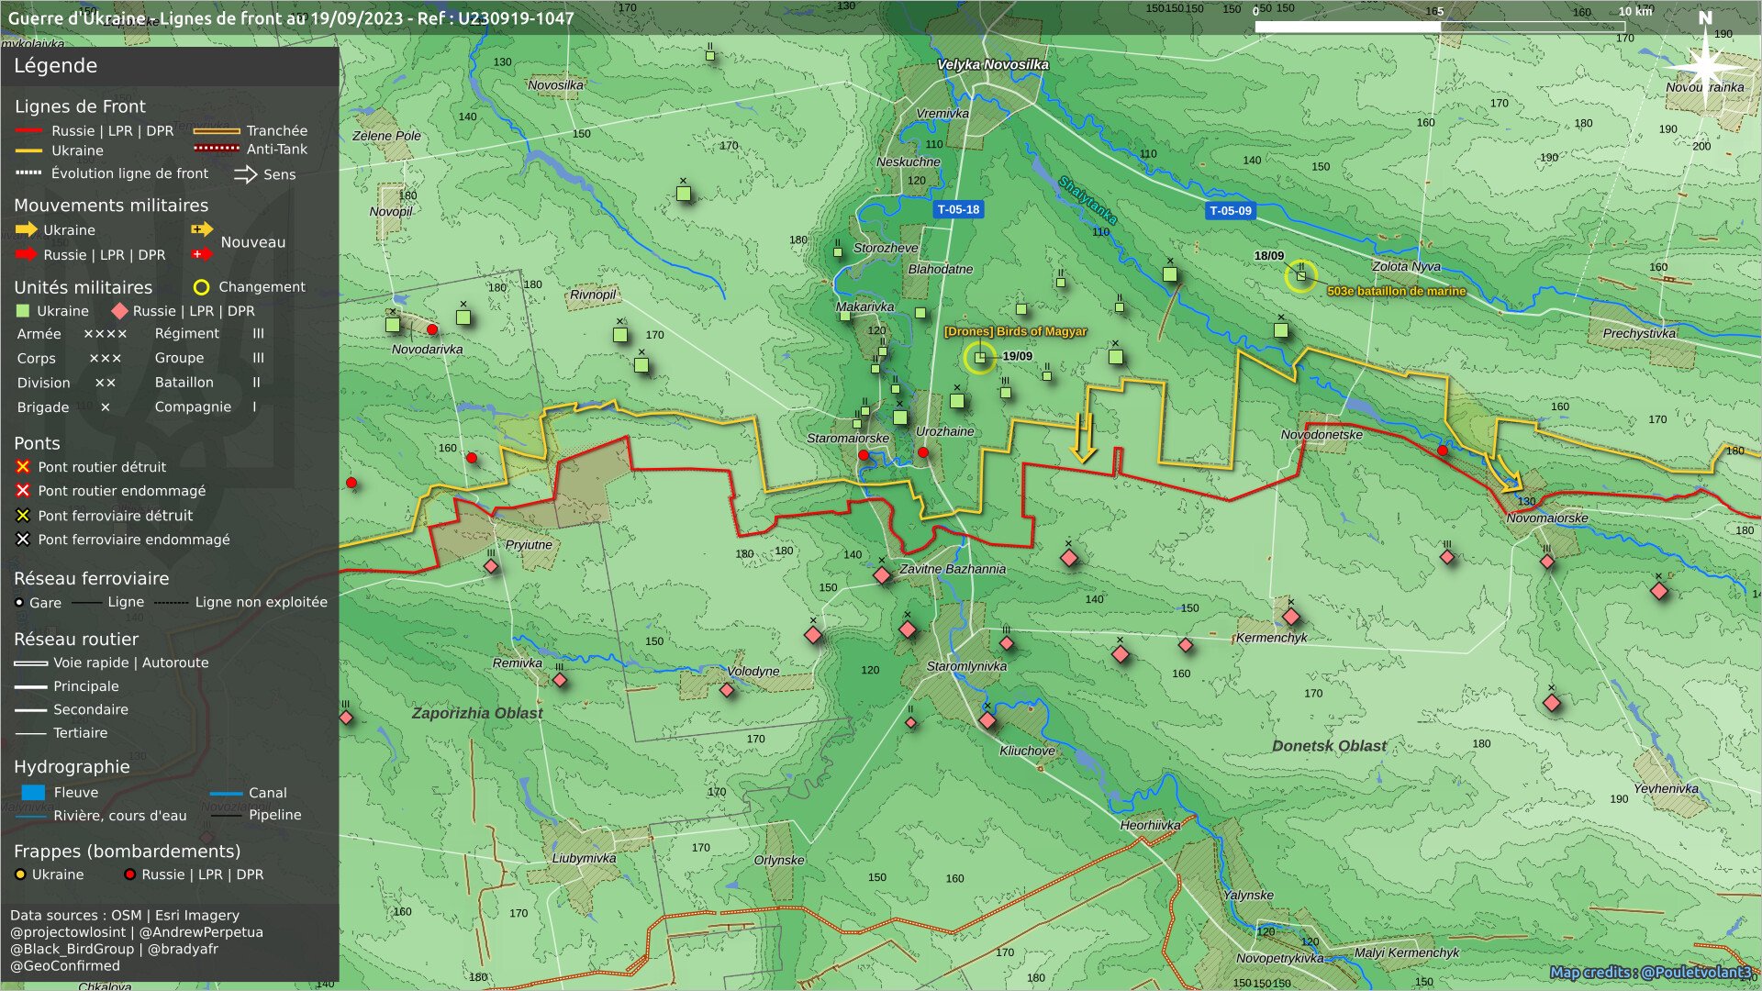Click the 'Map credits: @Pouletvolant3' text

point(1651,973)
